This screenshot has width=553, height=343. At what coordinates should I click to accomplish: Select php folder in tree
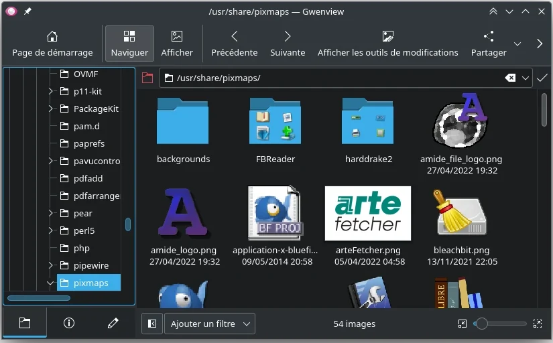pos(82,248)
